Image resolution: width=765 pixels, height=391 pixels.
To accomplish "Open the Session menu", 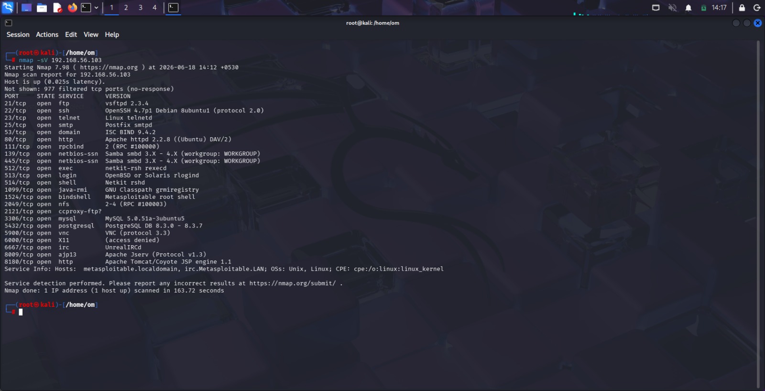I will [x=18, y=34].
